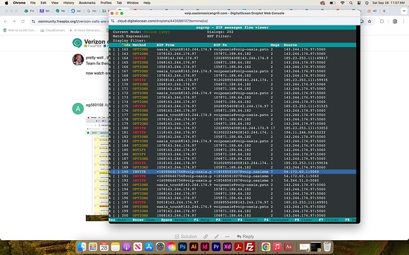409x255 pixels.
Task: Click the 'Dialogs: 202' status text
Action: tap(220, 32)
